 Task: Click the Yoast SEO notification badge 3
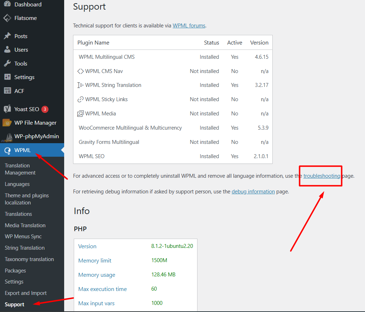(x=45, y=109)
